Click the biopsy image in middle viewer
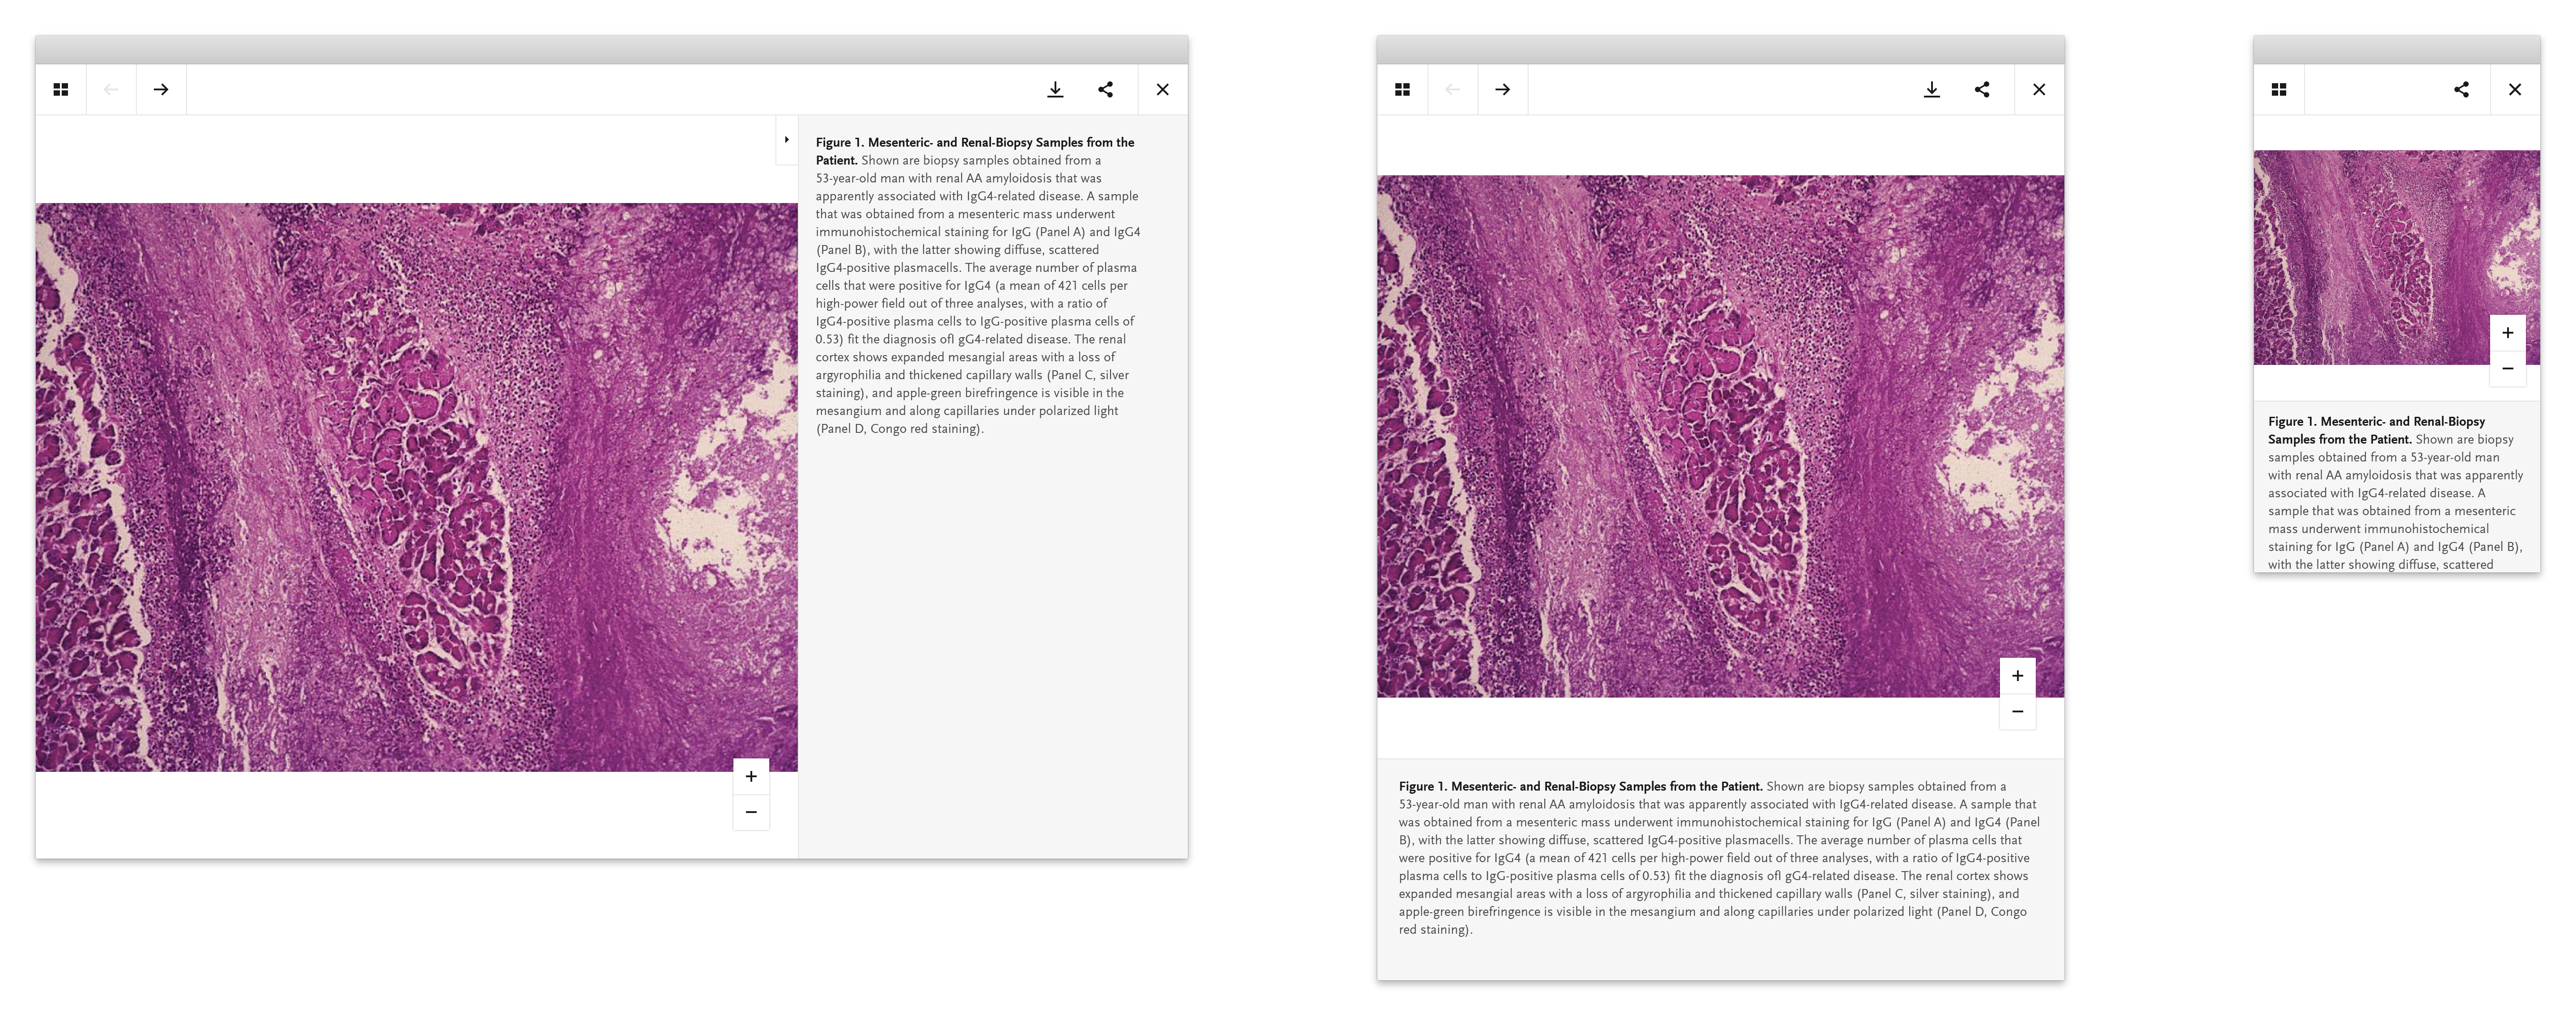2576x1016 pixels. (1721, 437)
